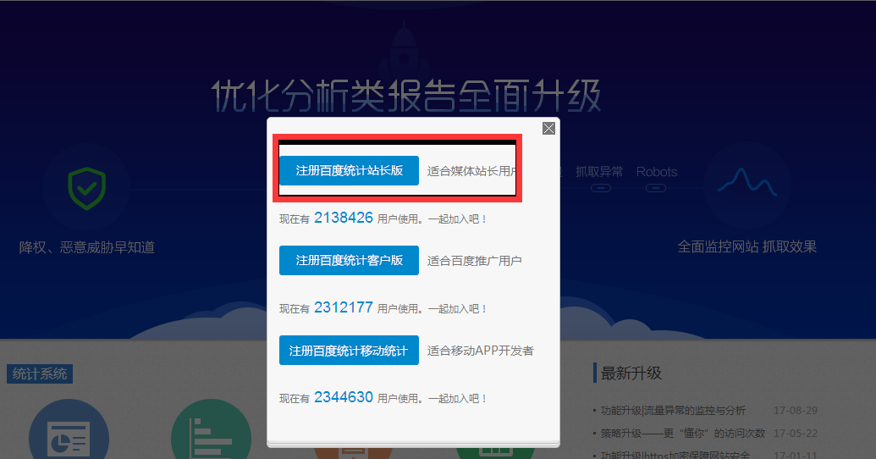This screenshot has height=459, width=876.
Task: Click the 最新升级 section heading
Action: (x=631, y=373)
